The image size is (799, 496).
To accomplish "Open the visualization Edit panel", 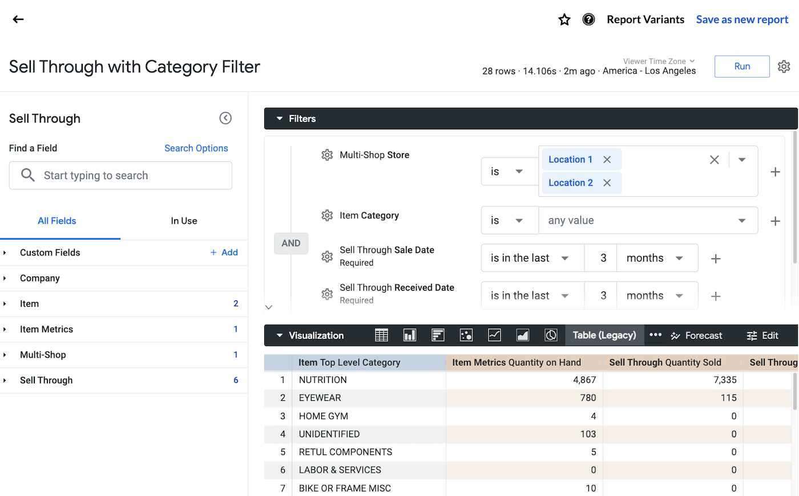I will point(763,335).
